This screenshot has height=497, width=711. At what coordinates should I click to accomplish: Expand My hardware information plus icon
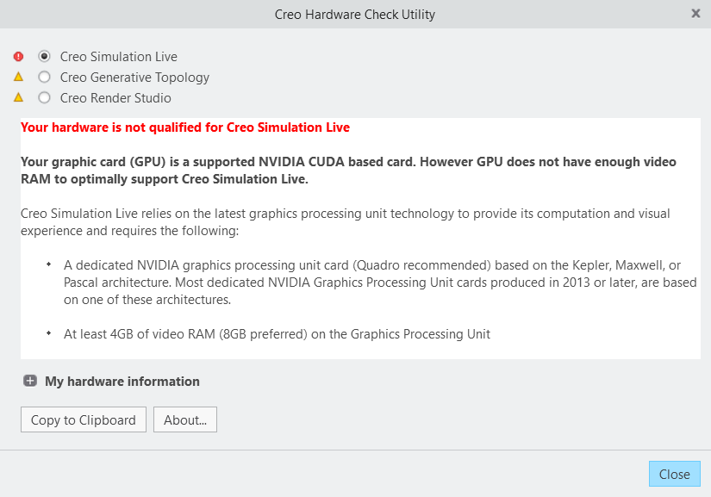30,382
